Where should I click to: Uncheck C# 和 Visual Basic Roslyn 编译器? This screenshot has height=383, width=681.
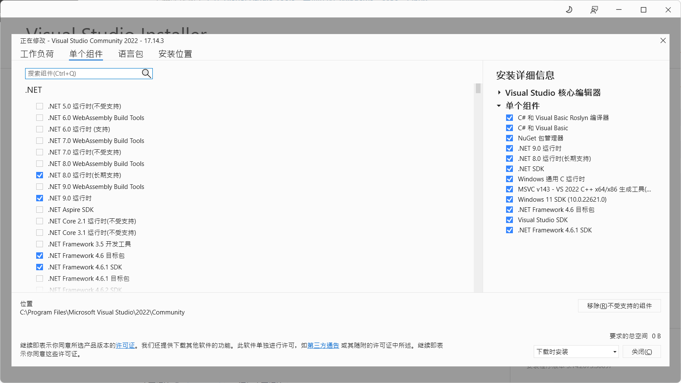509,117
